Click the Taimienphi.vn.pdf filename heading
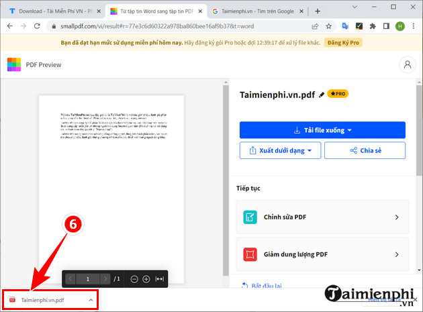 pyautogui.click(x=277, y=95)
